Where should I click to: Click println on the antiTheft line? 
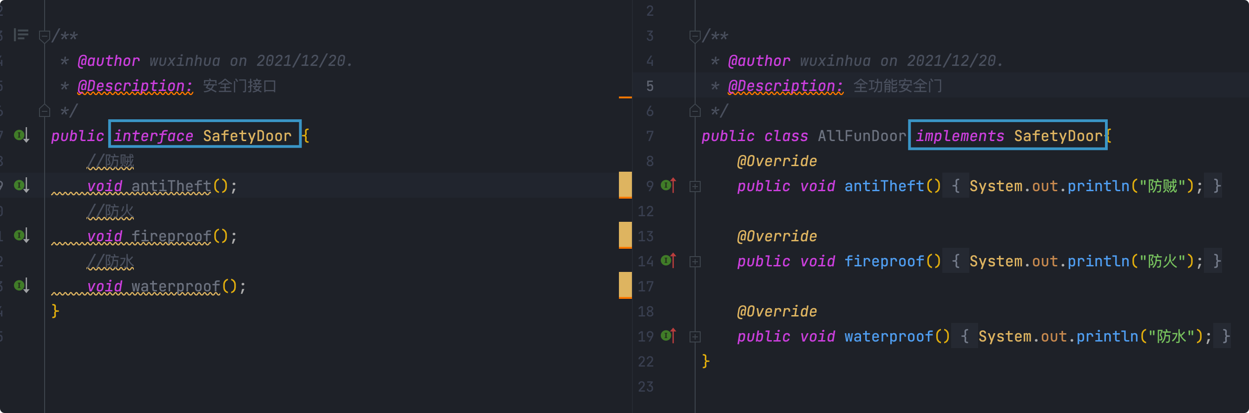click(1098, 186)
